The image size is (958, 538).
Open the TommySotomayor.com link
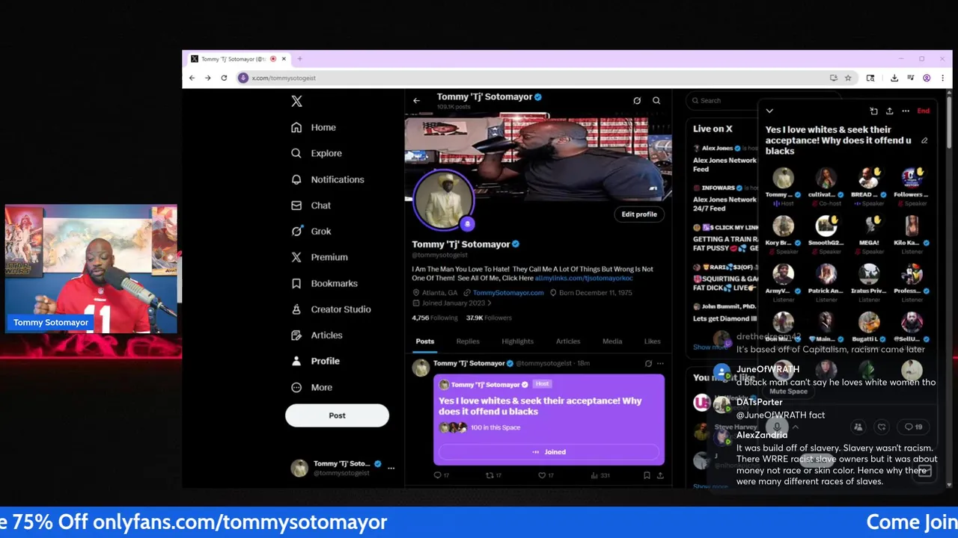(508, 293)
